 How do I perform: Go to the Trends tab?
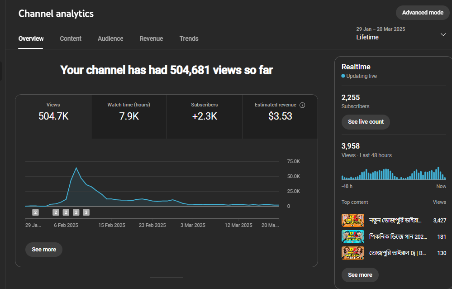[189, 39]
